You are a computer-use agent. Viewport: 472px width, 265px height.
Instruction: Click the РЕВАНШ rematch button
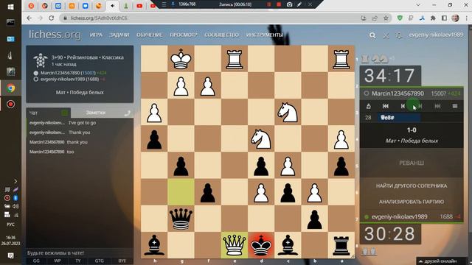pyautogui.click(x=412, y=163)
